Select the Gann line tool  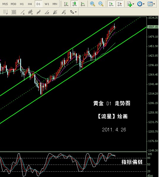(22, 12)
